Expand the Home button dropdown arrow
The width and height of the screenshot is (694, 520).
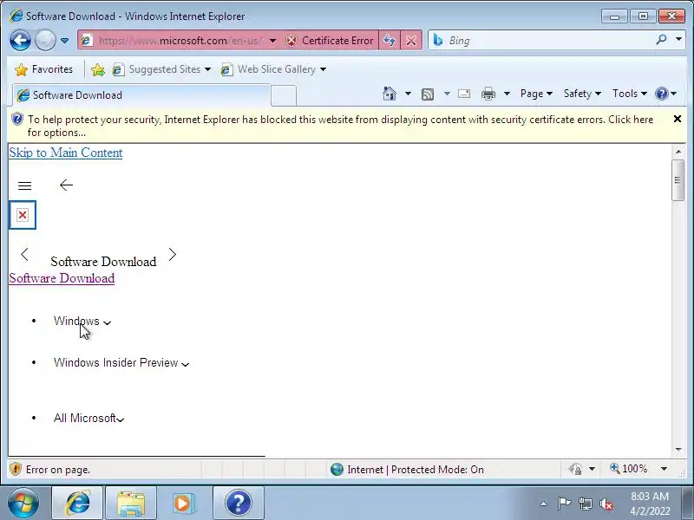(408, 94)
